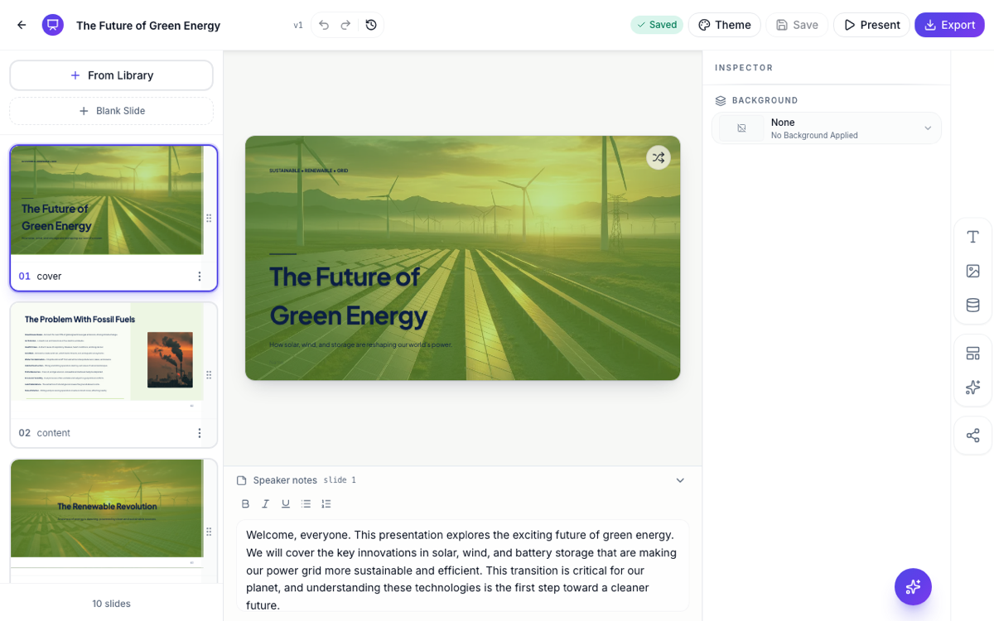The width and height of the screenshot is (994, 621).
Task: Shuffle the slide layout icon
Action: point(659,157)
